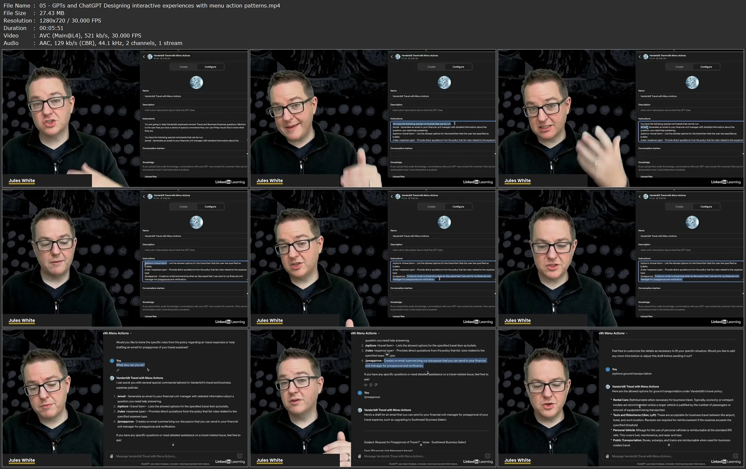
Task: Click the thumbs-down icon above the '/preapprove' user message
Action: click(x=376, y=385)
